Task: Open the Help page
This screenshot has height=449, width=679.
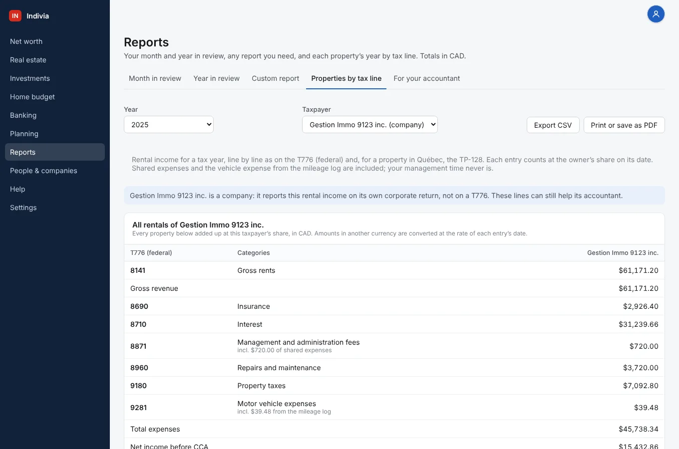Action: click(55, 189)
